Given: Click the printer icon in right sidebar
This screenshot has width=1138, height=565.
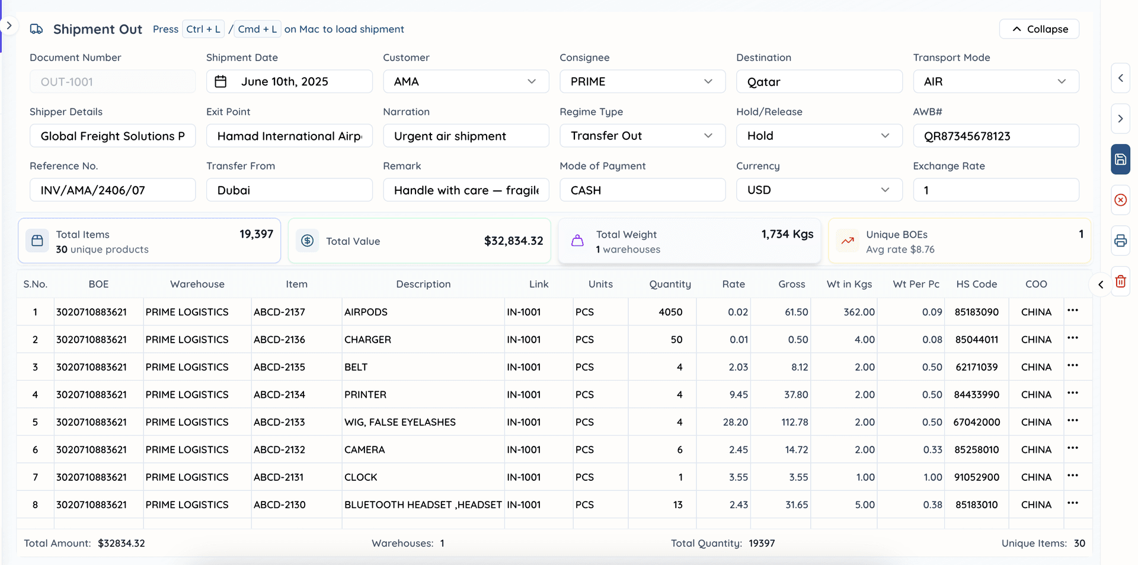Looking at the screenshot, I should coord(1120,241).
